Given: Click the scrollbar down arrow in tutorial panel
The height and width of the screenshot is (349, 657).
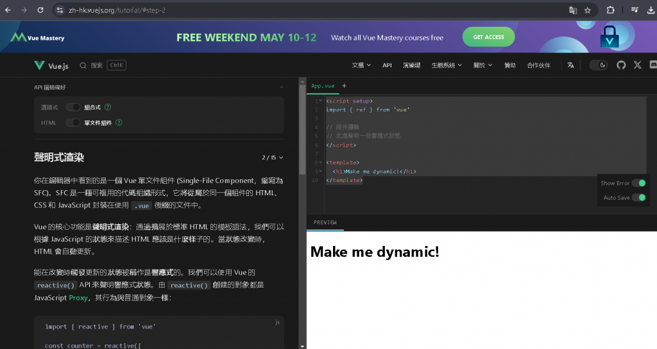Looking at the screenshot, I should 302,346.
